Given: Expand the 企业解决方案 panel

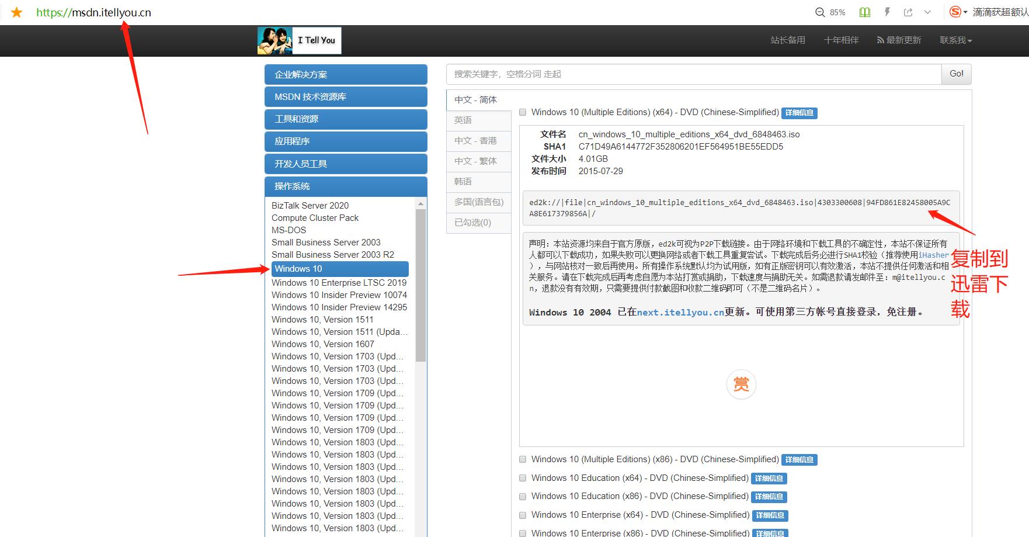Looking at the screenshot, I should point(346,75).
